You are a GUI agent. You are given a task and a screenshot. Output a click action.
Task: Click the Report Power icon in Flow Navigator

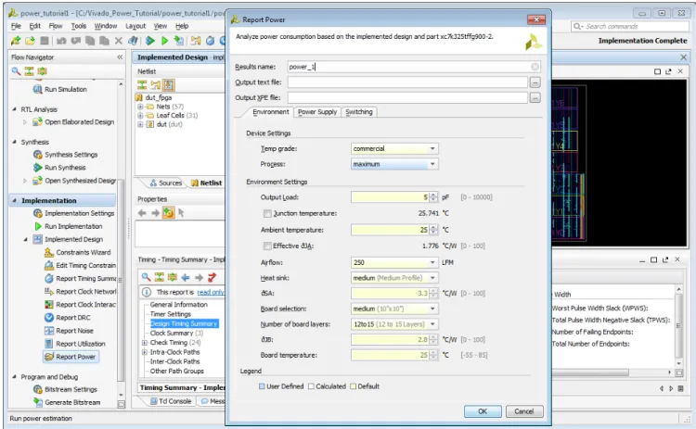49,357
